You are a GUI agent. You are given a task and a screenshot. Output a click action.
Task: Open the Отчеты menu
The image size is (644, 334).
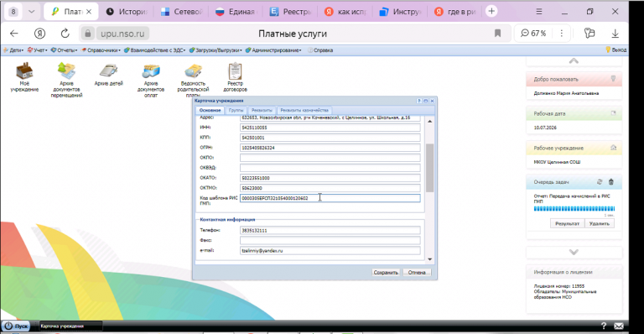point(64,50)
